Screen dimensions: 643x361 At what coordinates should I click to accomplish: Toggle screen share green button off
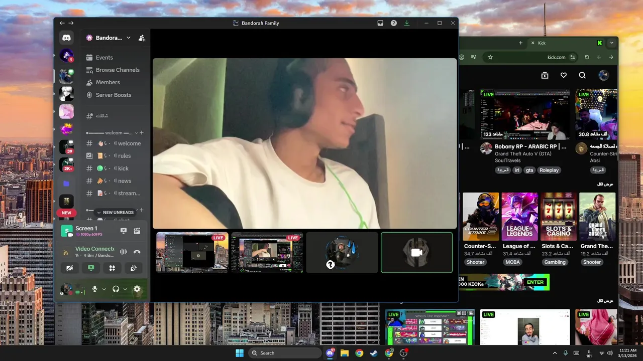coord(91,268)
